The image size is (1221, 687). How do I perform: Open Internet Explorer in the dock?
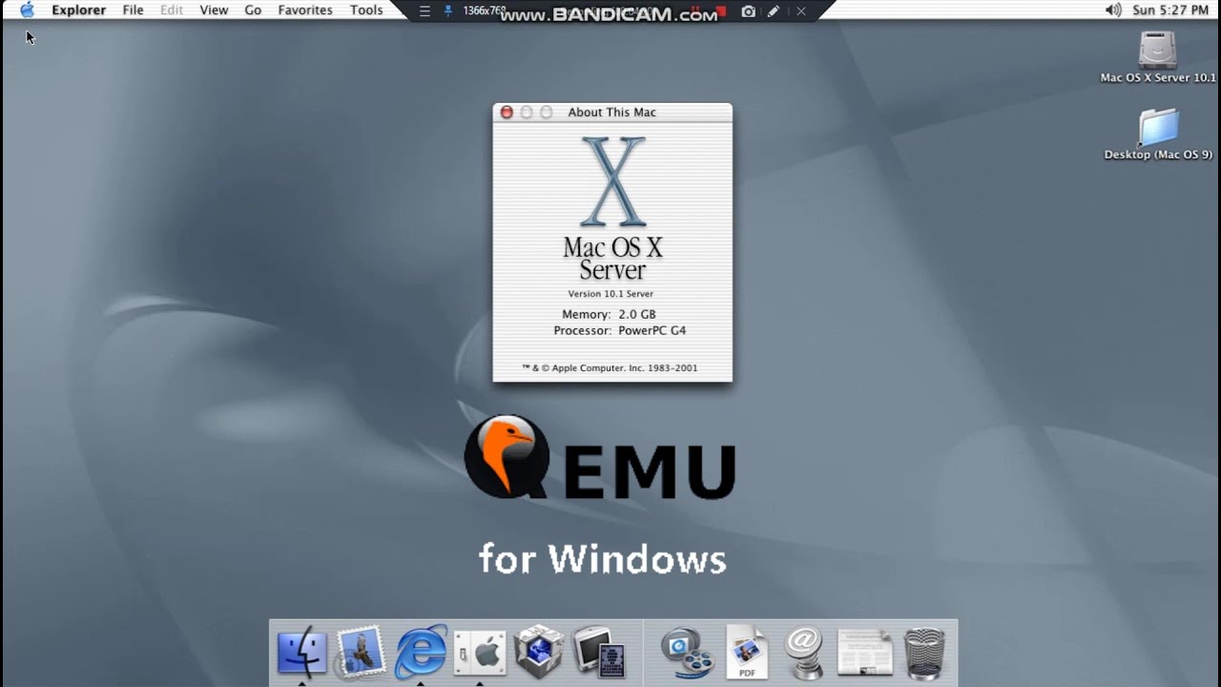pyautogui.click(x=421, y=652)
